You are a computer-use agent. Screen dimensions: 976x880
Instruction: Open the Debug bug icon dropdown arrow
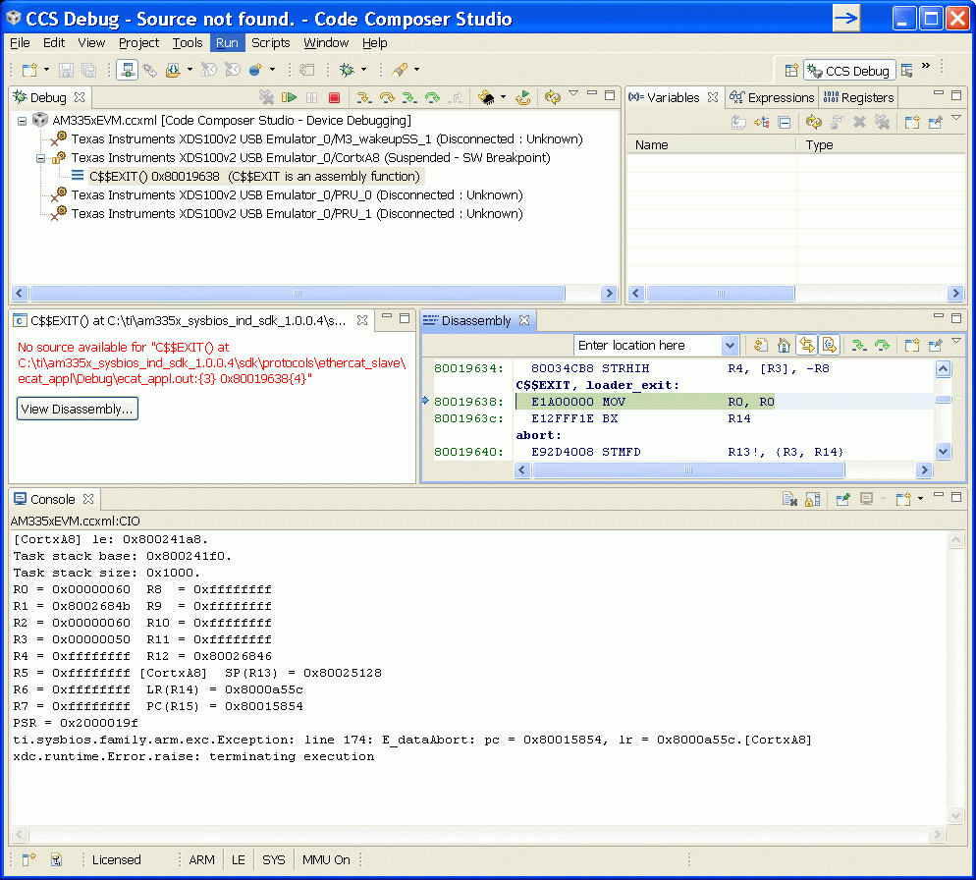point(363,70)
